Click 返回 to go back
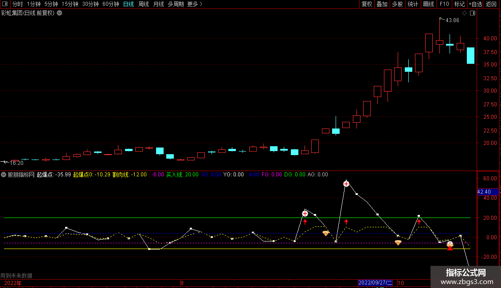 click(491, 4)
